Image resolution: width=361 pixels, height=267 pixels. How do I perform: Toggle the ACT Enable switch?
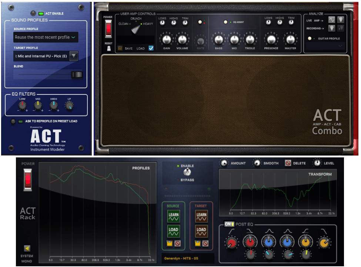pos(41,13)
